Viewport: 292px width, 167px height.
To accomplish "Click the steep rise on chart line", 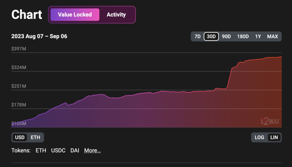I will pos(229,78).
